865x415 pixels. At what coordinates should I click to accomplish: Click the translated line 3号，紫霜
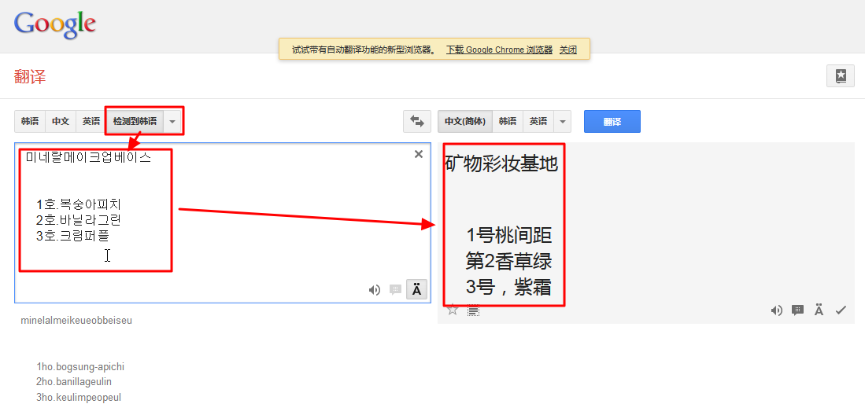[x=508, y=288]
